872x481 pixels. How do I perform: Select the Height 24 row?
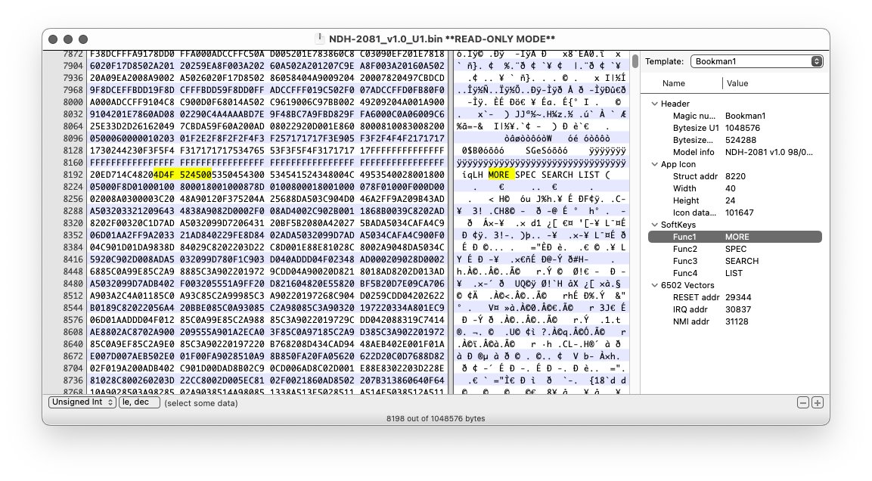(734, 200)
